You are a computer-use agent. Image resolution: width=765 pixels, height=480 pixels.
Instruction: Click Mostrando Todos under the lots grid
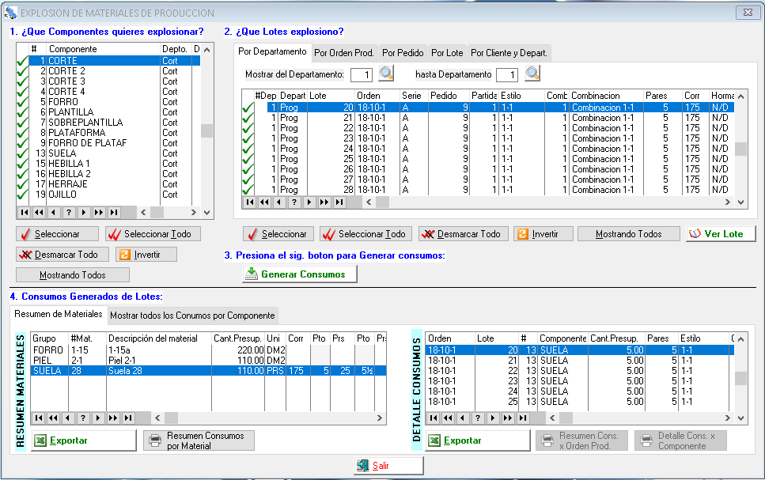point(628,234)
